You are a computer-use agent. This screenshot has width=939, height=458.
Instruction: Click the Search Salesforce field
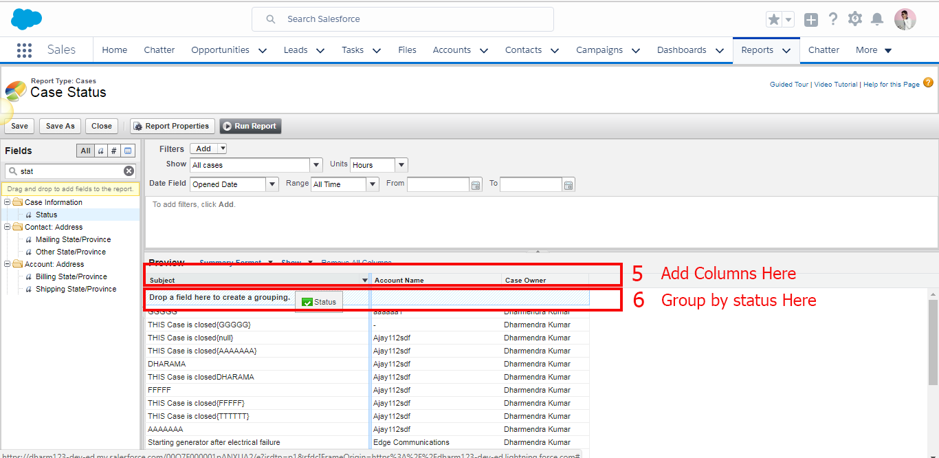click(403, 19)
